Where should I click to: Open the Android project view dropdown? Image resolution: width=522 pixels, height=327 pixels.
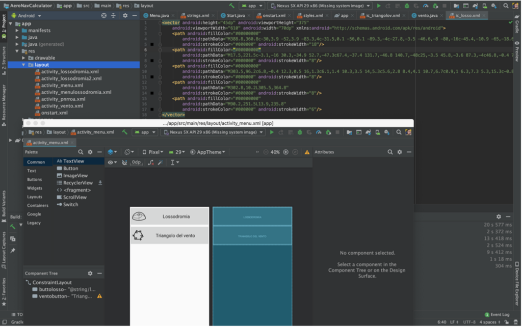click(26, 15)
